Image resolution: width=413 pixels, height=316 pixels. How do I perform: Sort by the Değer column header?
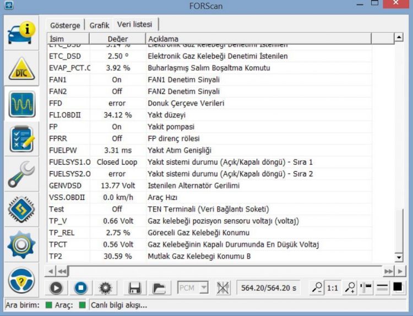[117, 39]
